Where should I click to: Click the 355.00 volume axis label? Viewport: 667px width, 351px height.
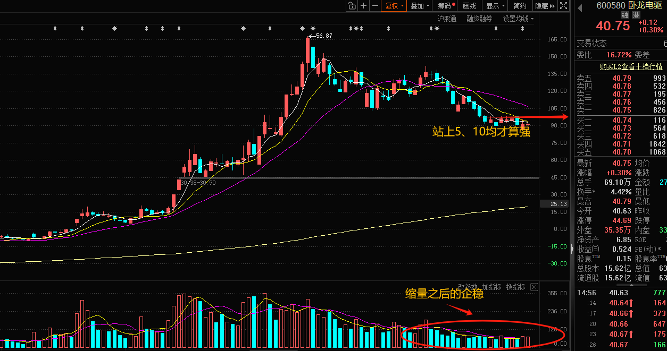[x=557, y=293]
